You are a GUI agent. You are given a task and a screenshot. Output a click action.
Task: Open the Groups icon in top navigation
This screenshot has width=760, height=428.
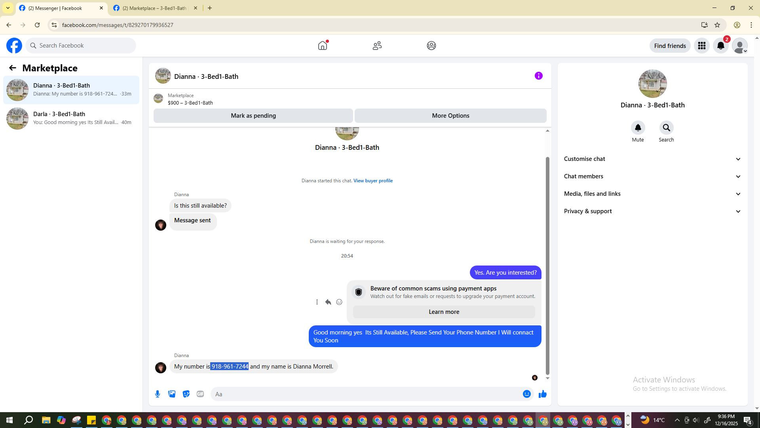[431, 46]
